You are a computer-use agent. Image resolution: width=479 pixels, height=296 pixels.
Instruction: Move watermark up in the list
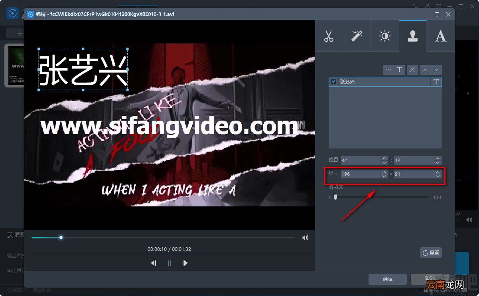coord(425,70)
